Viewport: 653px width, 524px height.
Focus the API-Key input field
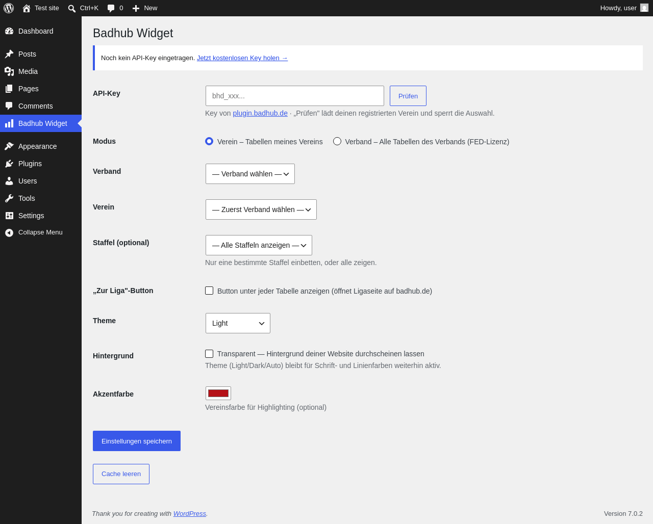click(295, 96)
